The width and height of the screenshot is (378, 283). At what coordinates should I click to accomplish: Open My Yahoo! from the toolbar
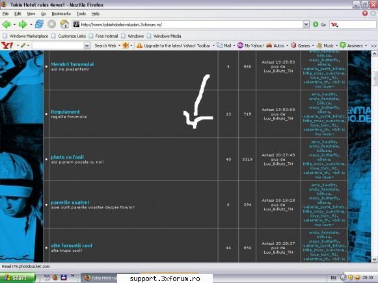pos(250,45)
